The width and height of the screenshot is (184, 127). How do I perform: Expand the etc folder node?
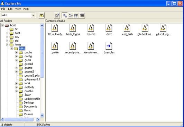pyautogui.click(x=7, y=41)
